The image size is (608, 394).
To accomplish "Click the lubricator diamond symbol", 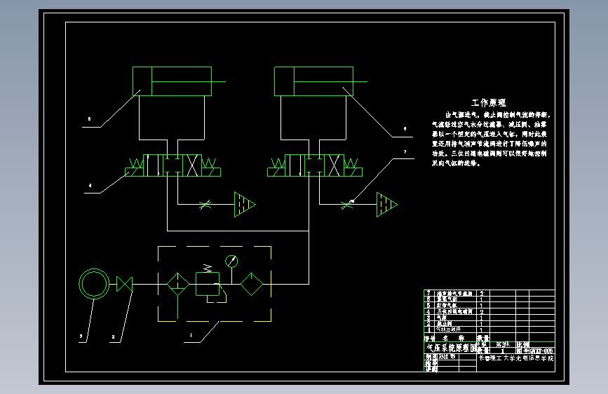I will pos(252,284).
